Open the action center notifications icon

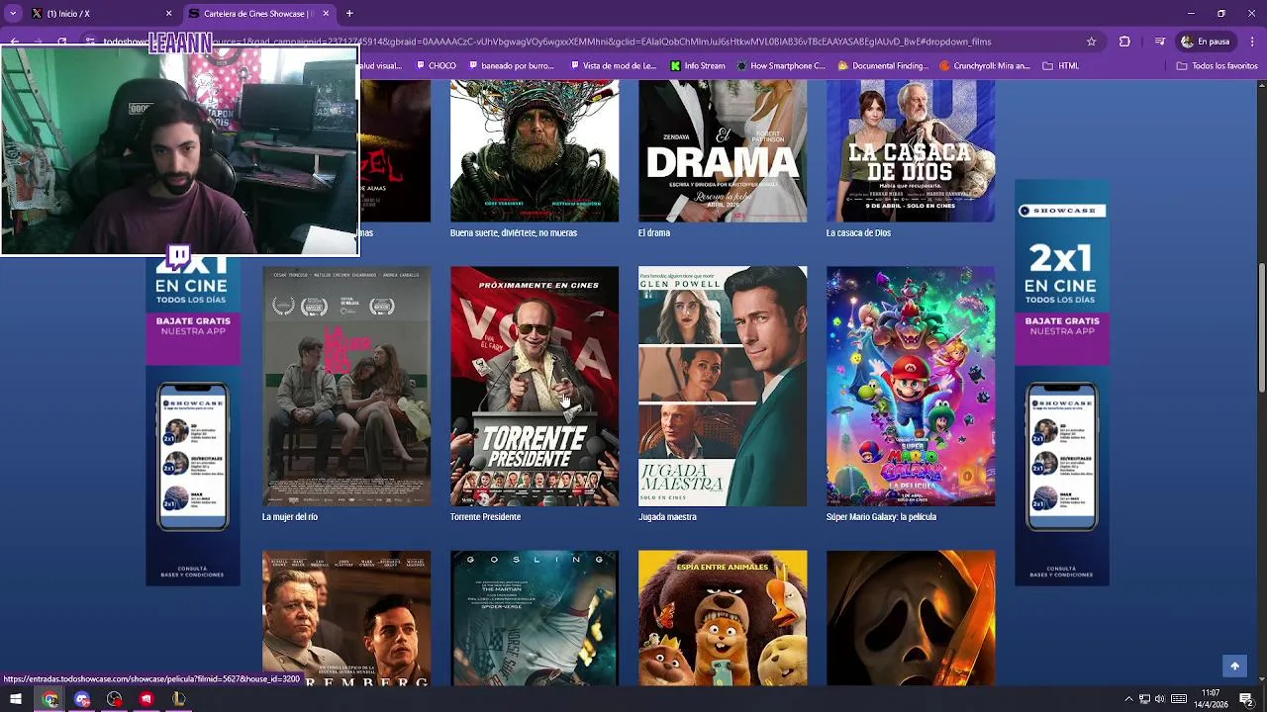(1246, 699)
